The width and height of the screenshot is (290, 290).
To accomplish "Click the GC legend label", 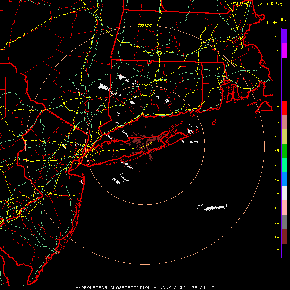I will point(276,222).
